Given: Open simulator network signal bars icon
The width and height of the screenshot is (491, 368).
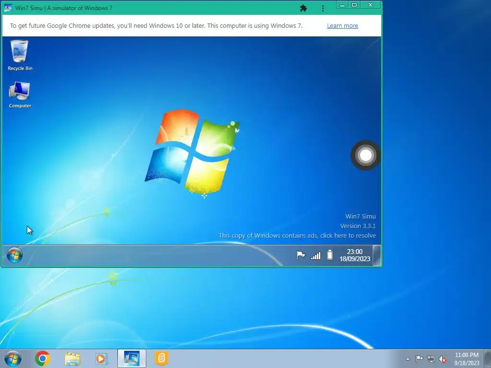Looking at the screenshot, I should click(316, 256).
